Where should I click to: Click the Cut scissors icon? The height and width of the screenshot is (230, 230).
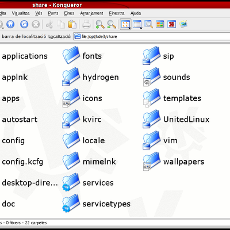pos(49,25)
